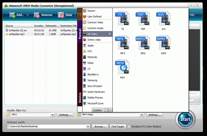The width and height of the screenshot is (207, 136).
Task: Choose the MPEG HD format icon
Action: (x=143, y=42)
